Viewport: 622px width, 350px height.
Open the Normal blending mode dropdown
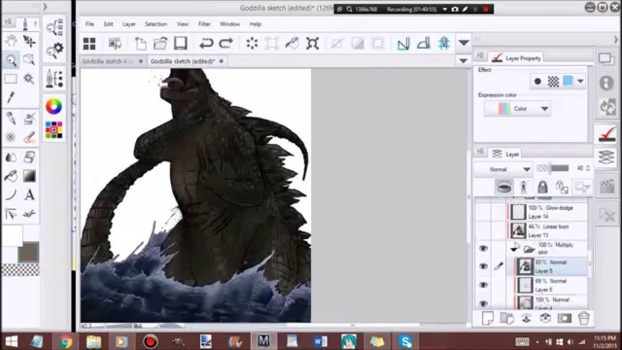tap(503, 169)
